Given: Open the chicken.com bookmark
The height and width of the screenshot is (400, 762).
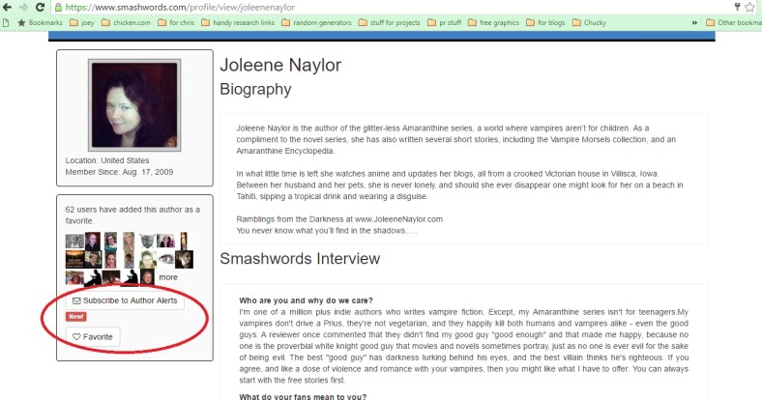Looking at the screenshot, I should (x=135, y=21).
